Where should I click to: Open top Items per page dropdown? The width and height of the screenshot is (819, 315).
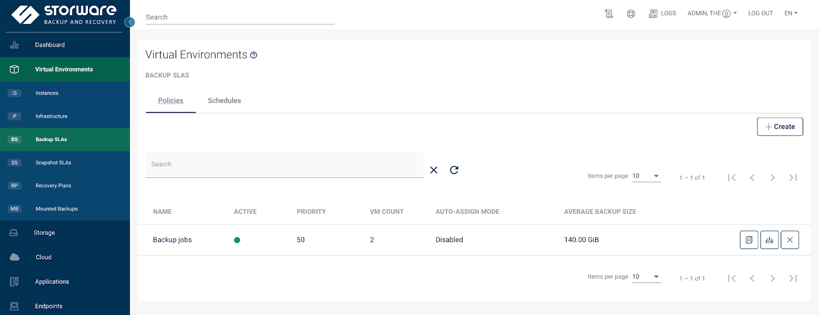coord(646,176)
